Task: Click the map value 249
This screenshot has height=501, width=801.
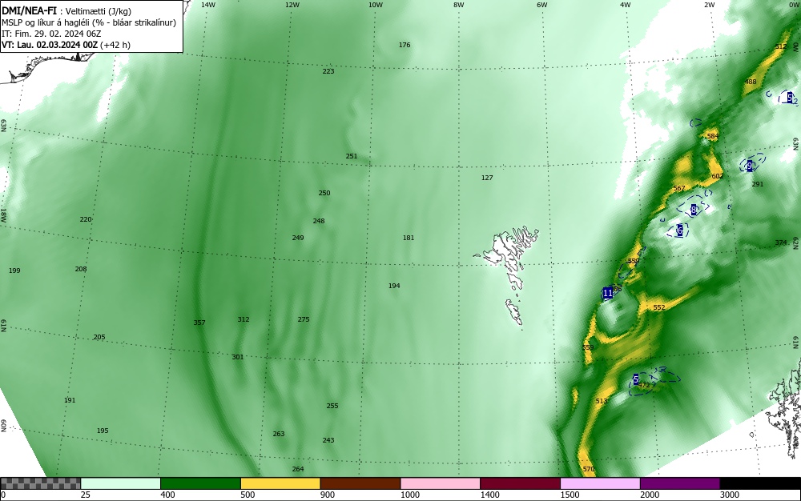Action: click(298, 238)
